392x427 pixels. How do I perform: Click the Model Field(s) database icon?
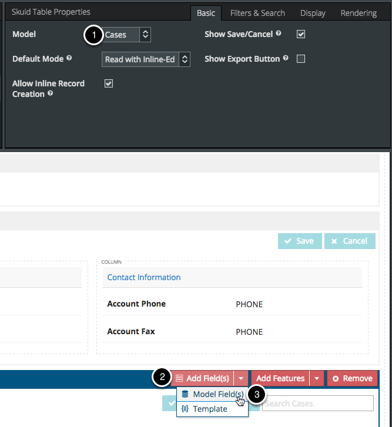tap(185, 395)
